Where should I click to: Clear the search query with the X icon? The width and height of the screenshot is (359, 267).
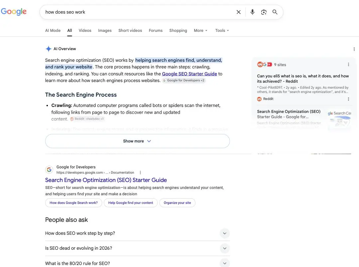(239, 12)
